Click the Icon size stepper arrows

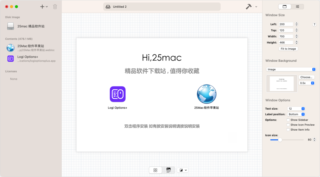tap(314, 140)
